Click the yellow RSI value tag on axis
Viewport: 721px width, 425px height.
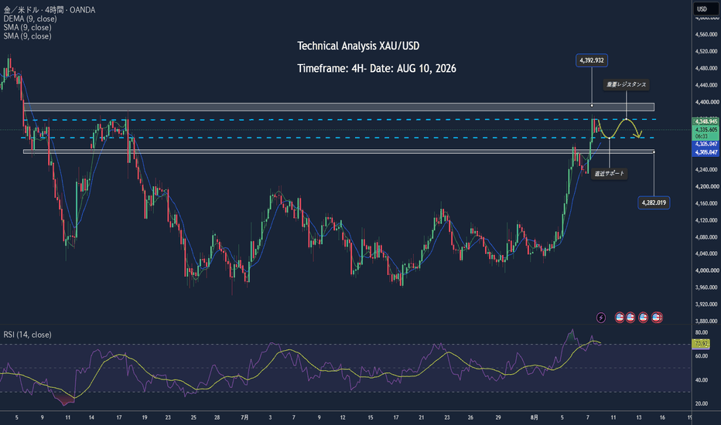701,343
